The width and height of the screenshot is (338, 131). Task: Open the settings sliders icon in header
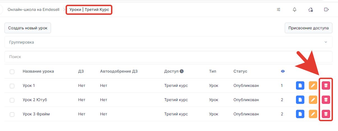pyautogui.click(x=278, y=9)
